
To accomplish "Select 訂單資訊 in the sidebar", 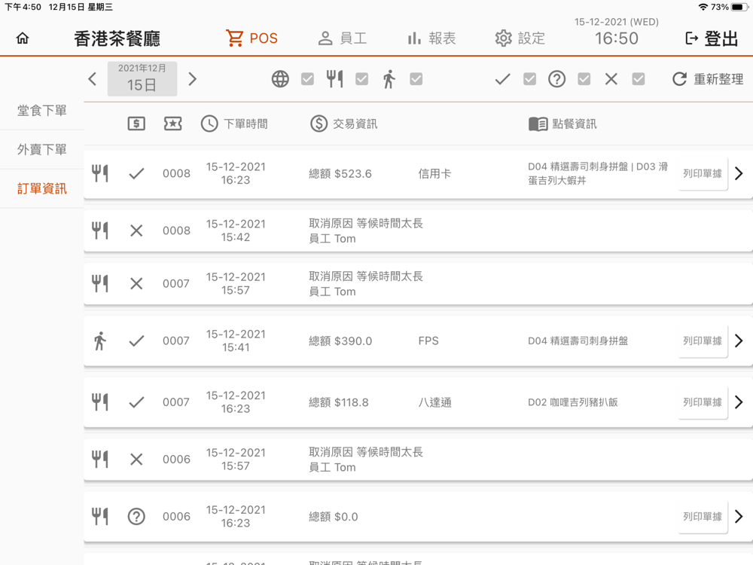I will click(x=41, y=188).
